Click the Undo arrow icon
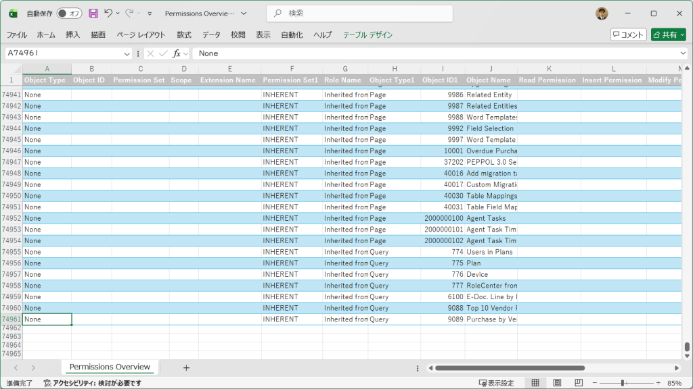693x389 pixels. pos(108,14)
